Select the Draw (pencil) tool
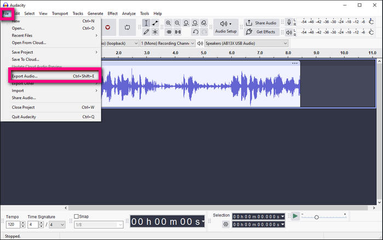 click(x=146, y=32)
